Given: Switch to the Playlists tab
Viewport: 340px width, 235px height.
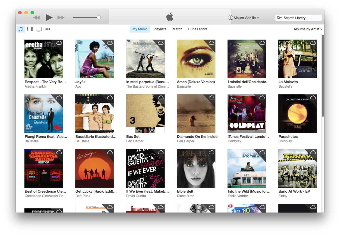Looking at the screenshot, I should click(x=160, y=29).
